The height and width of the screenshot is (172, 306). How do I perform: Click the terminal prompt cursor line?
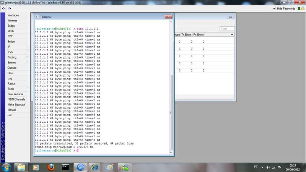point(57,151)
